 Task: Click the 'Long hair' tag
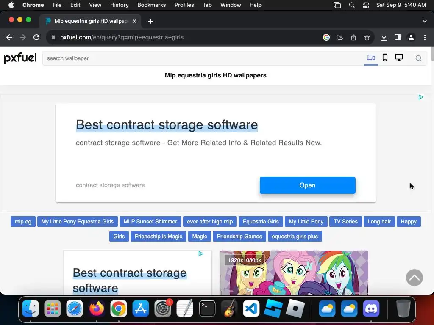379,222
